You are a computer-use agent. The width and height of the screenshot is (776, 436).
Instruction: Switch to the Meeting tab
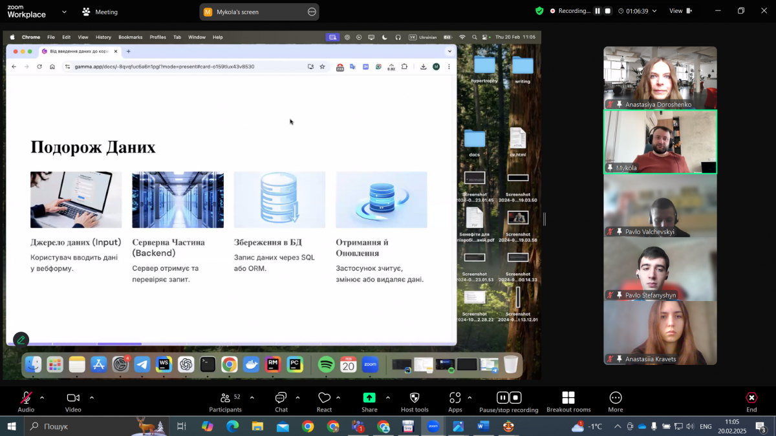100,12
